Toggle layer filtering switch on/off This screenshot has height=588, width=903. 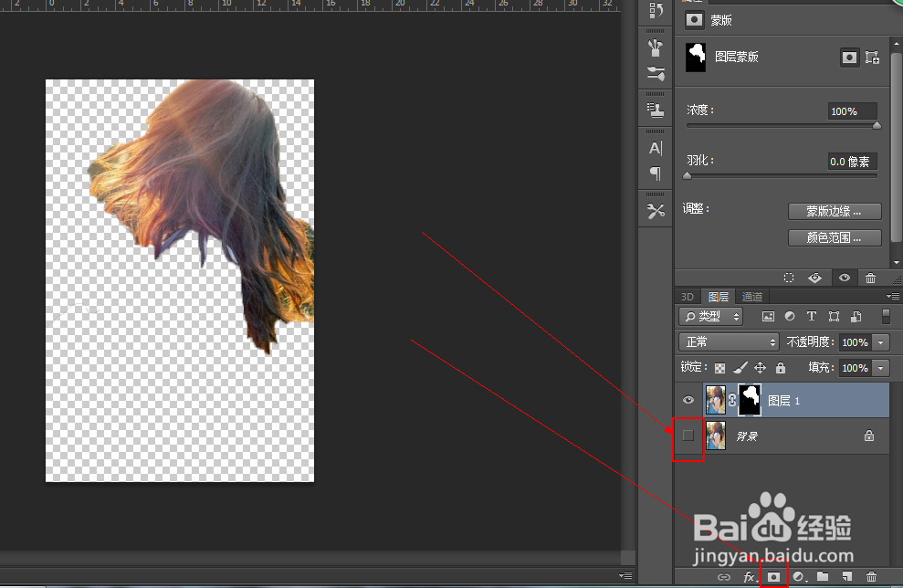[x=886, y=316]
